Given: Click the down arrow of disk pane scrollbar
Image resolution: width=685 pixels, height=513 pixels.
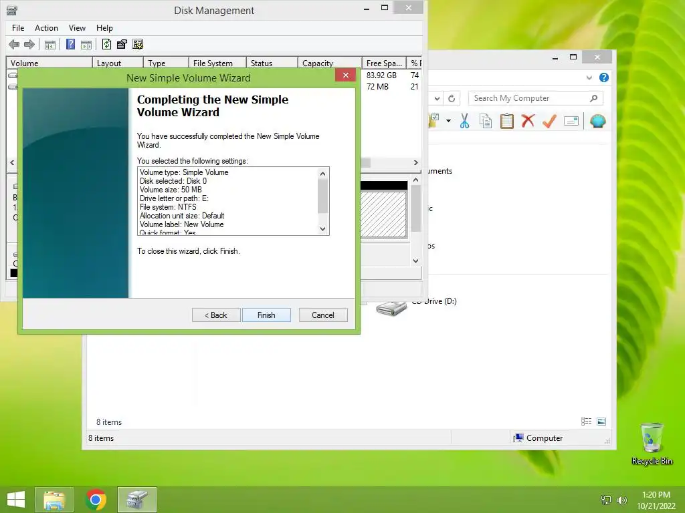Looking at the screenshot, I should pyautogui.click(x=416, y=261).
